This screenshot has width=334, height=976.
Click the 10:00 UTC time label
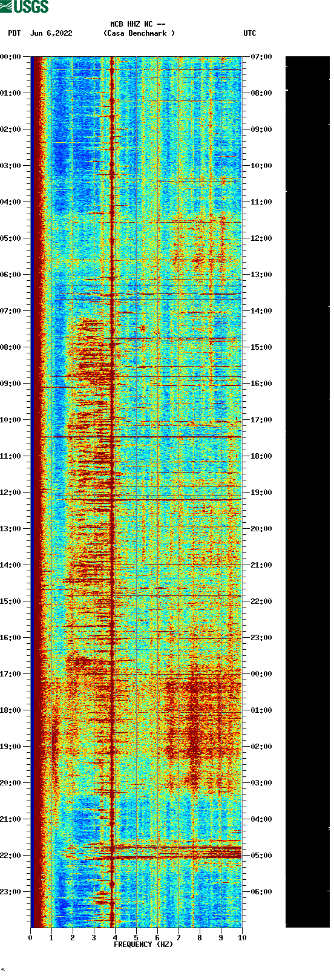[261, 166]
